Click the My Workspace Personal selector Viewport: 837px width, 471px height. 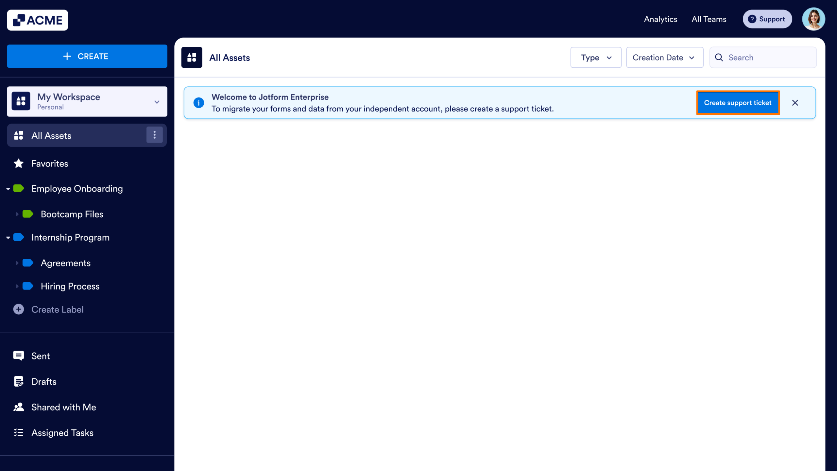[x=87, y=101]
